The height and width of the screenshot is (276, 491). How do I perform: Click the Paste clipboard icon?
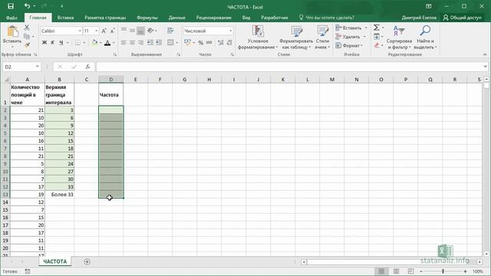pyautogui.click(x=12, y=31)
